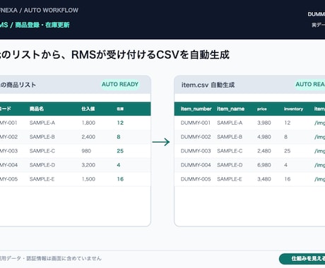This screenshot has height=268, width=325.
Task: Click the 仕入値 value '1,500'
Action: (x=88, y=179)
